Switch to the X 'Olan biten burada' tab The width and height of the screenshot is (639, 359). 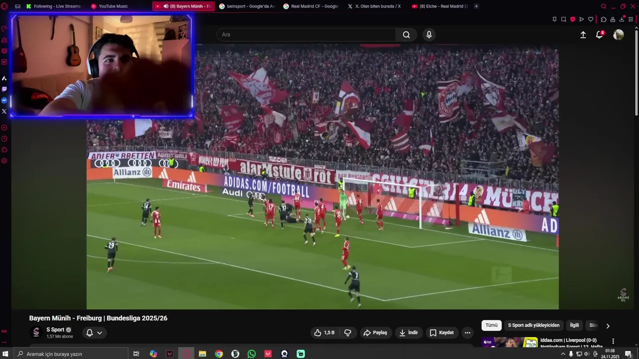click(x=375, y=6)
